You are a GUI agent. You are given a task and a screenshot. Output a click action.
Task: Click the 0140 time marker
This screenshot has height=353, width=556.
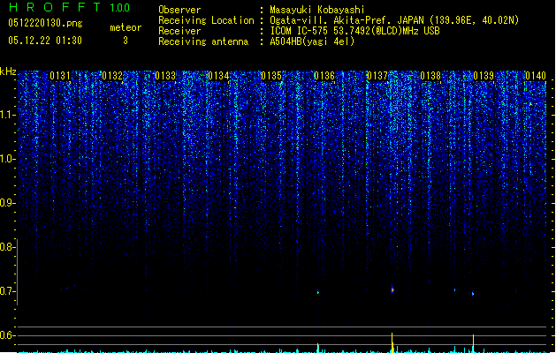click(x=536, y=76)
